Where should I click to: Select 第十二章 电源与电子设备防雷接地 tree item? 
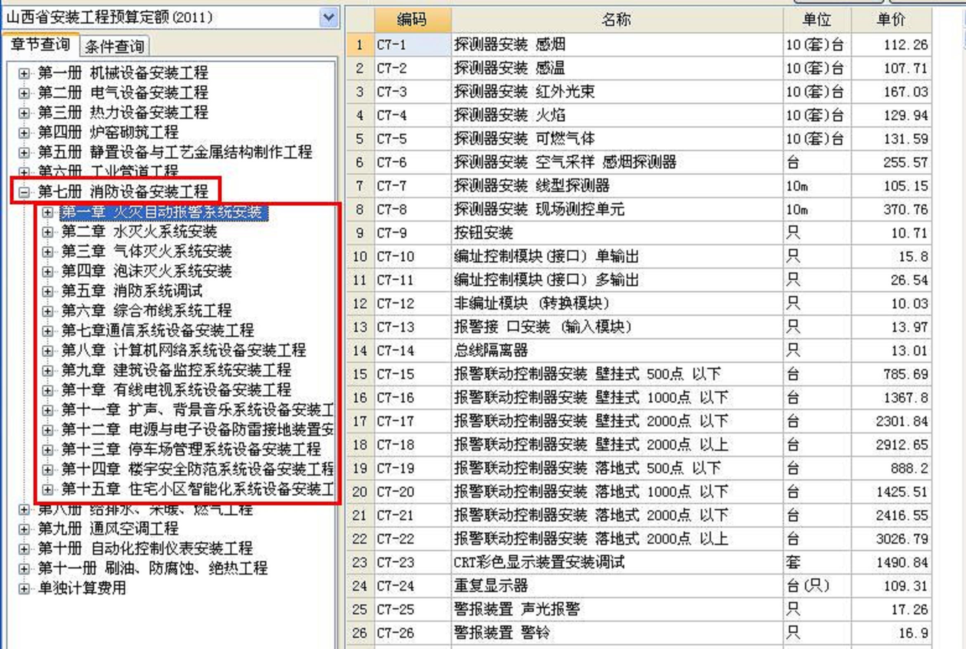tap(197, 430)
